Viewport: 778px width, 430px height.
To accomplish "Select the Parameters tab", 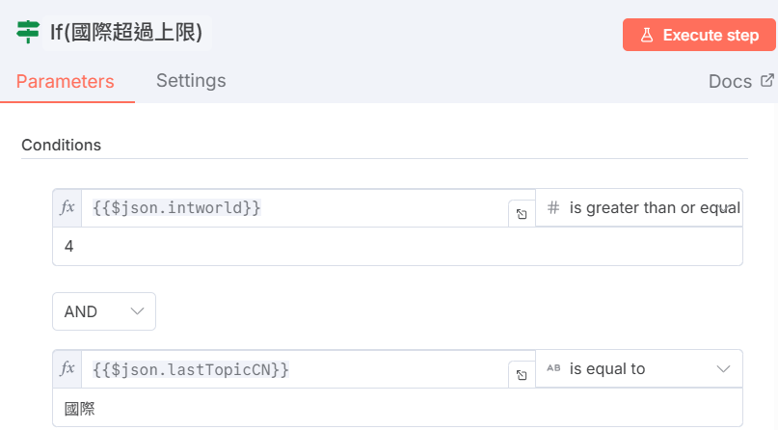I will pyautogui.click(x=66, y=81).
